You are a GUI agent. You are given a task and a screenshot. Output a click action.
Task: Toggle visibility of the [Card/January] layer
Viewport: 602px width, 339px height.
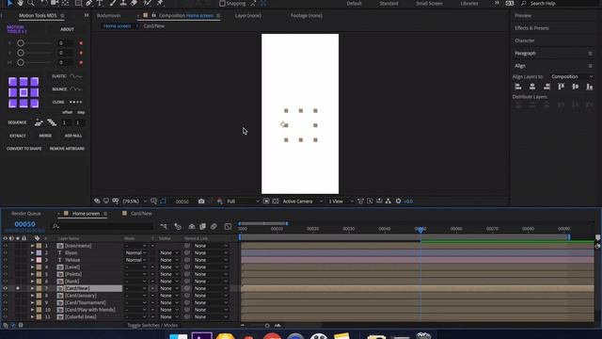(5, 296)
